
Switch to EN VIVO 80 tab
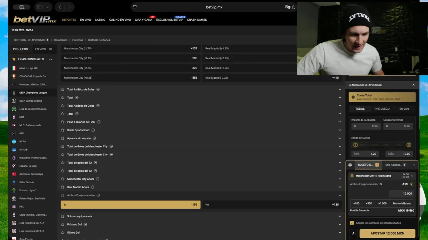43,49
